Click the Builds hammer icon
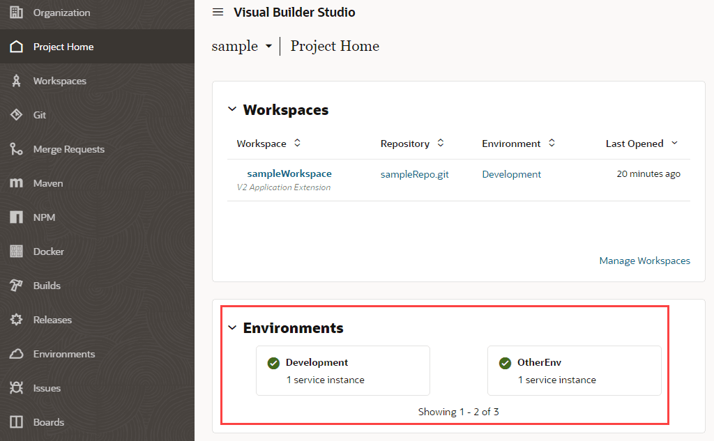Screen dimensions: 714x441 click(x=17, y=286)
